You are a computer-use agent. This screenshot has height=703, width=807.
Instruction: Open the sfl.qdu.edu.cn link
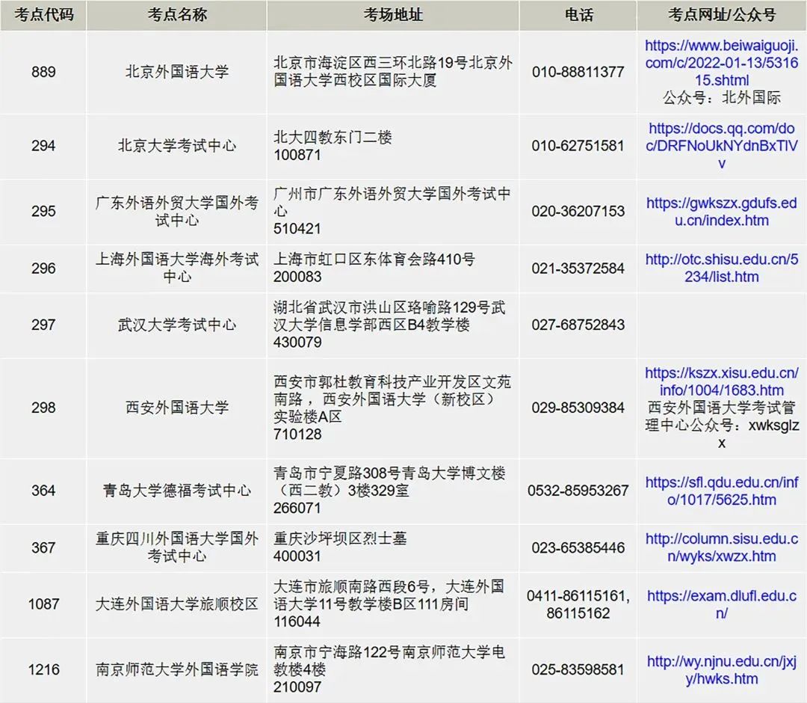[x=722, y=491]
